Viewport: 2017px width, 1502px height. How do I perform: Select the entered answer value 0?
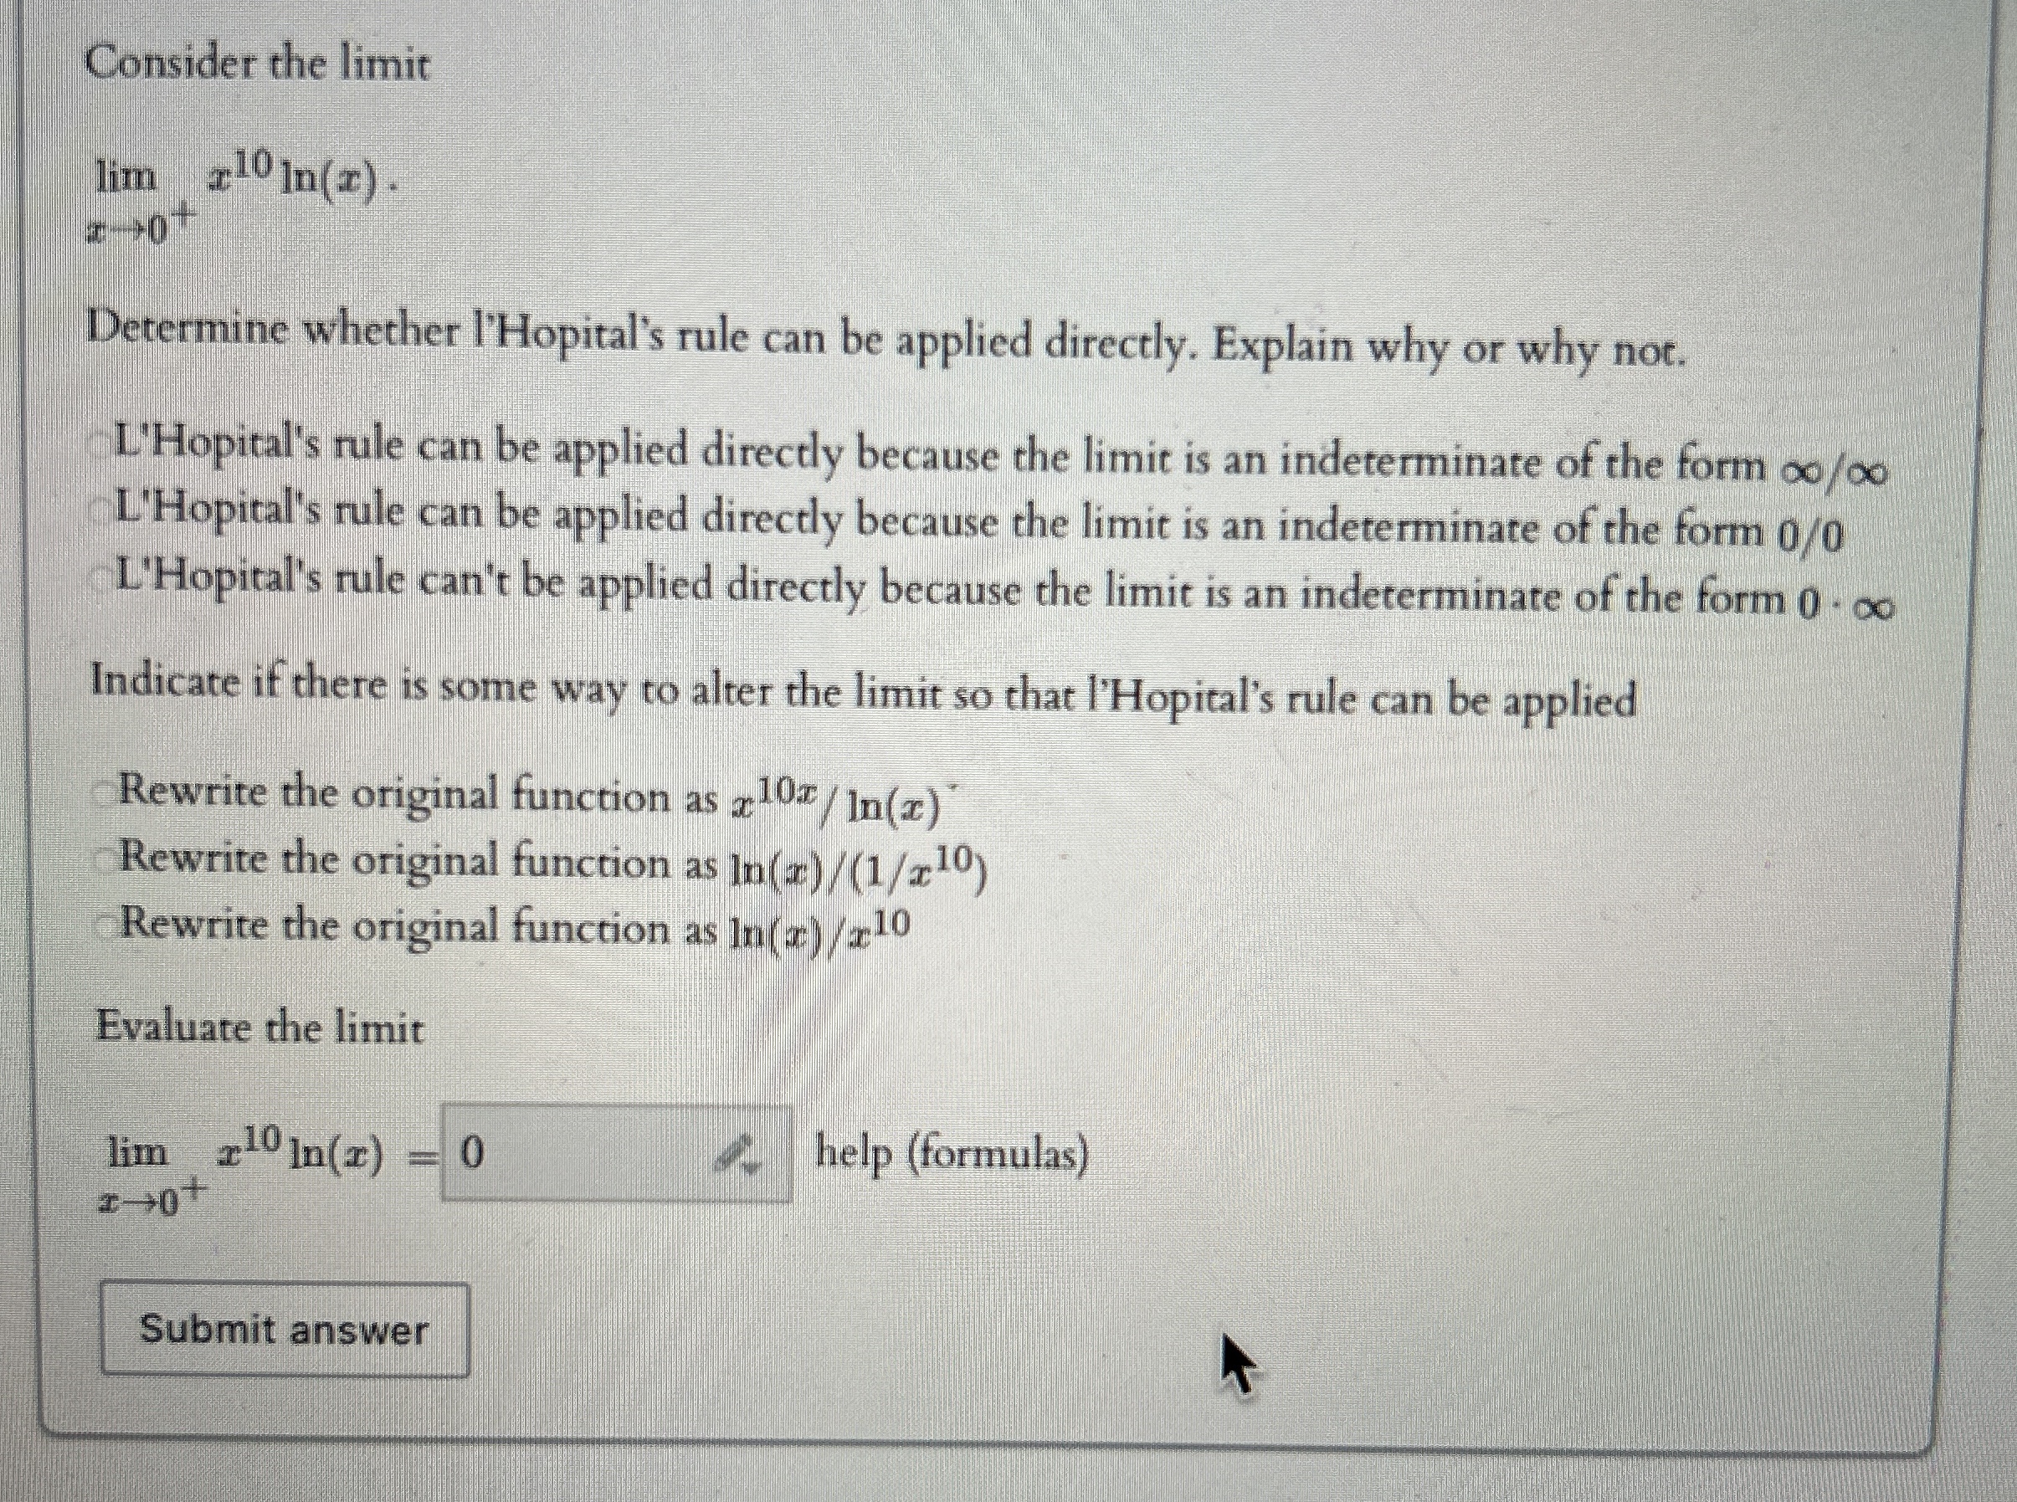[x=471, y=1153]
